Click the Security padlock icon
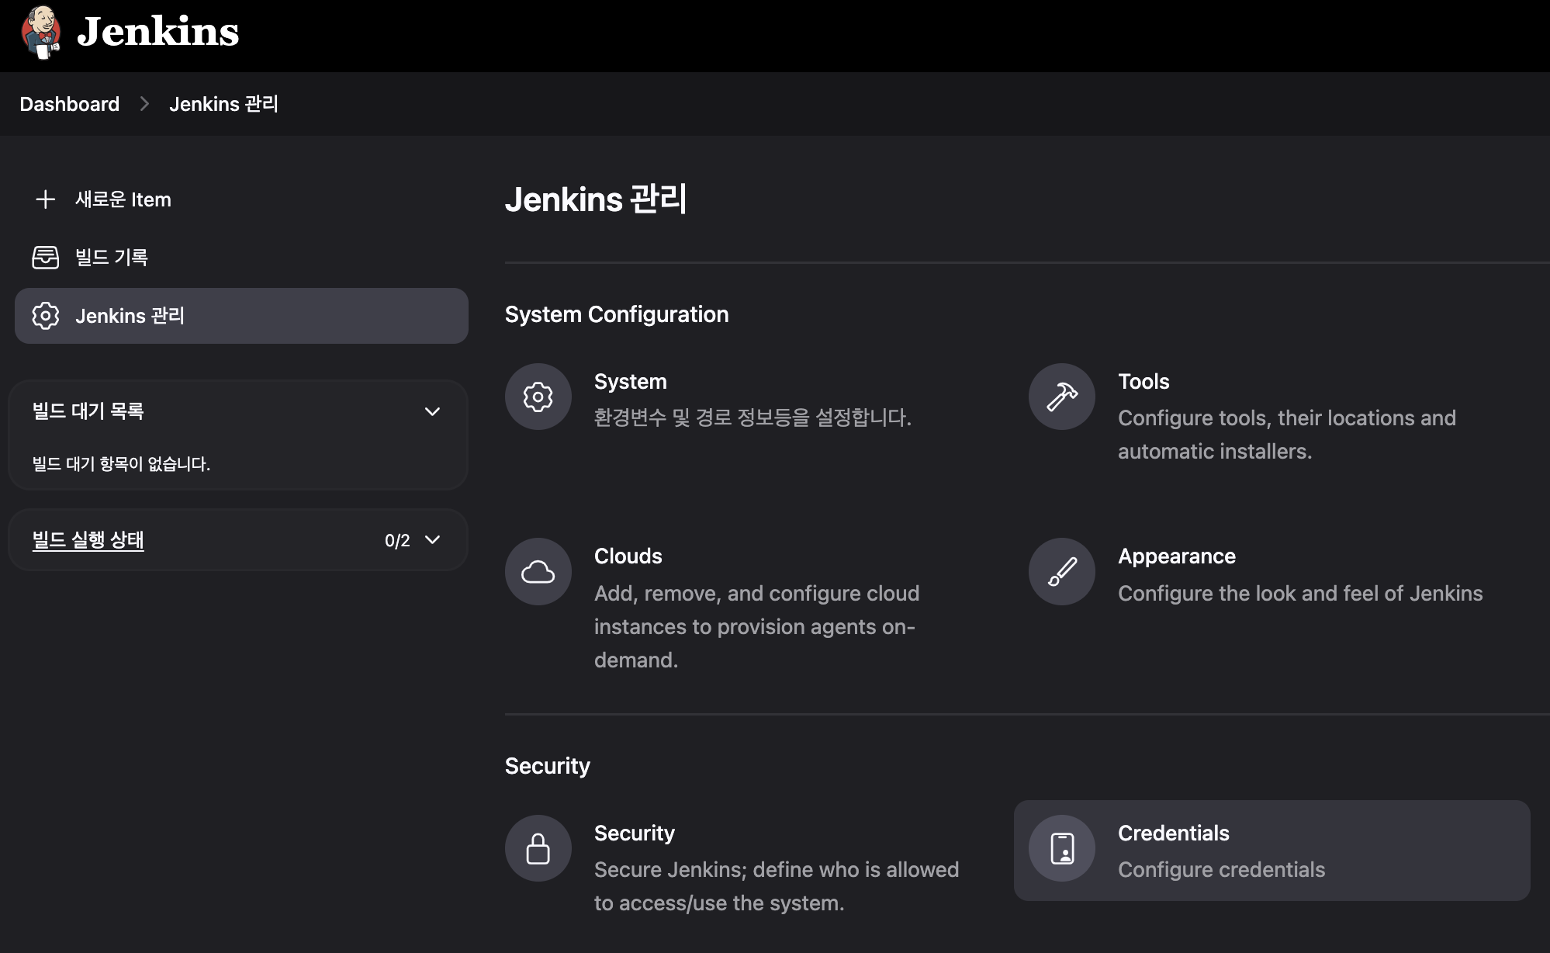This screenshot has width=1550, height=953. (538, 848)
